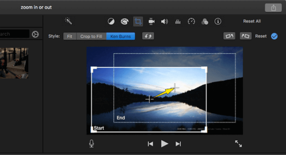This screenshot has width=286, height=155.
Task: Select the dock photo thumbnail
Action: 14,63
